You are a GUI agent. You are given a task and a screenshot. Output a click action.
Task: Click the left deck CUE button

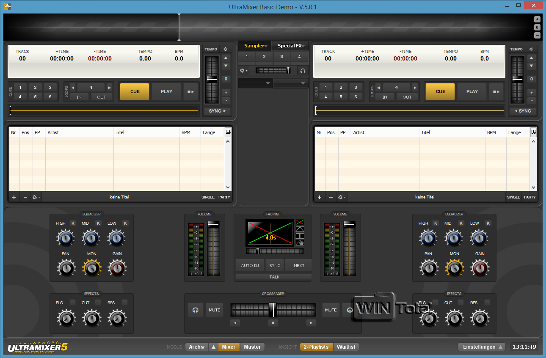(x=135, y=91)
